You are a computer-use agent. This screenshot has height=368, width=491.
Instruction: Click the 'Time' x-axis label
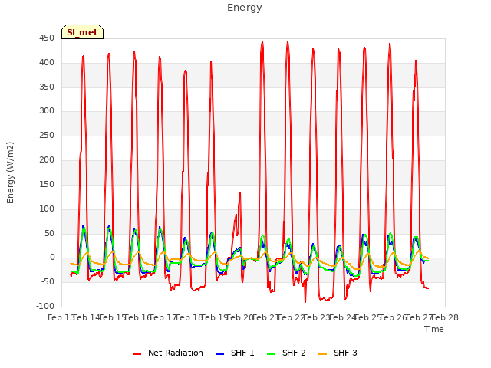(434, 329)
